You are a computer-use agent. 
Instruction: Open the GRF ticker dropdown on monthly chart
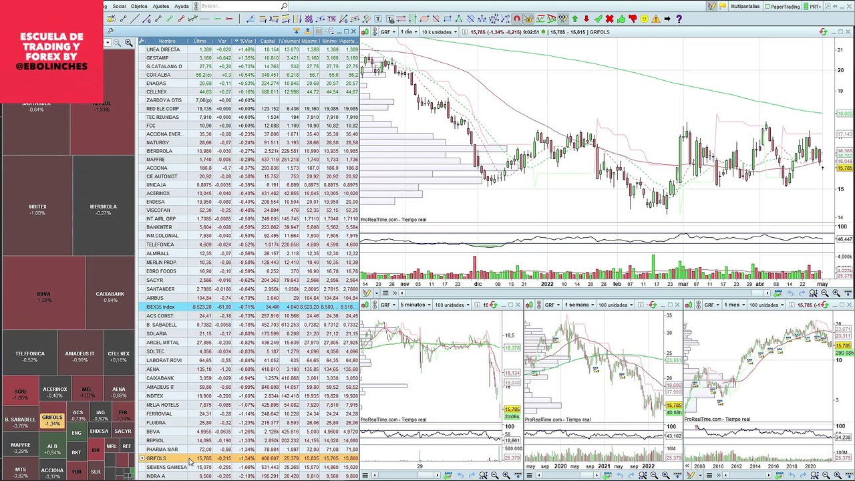[x=712, y=305]
